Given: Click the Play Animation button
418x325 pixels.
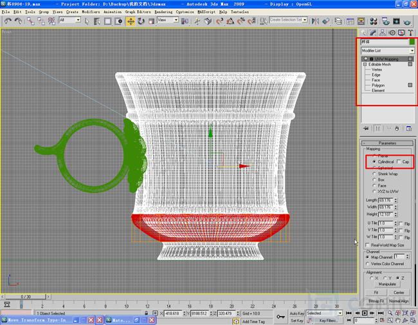Looking at the screenshot, I should tap(365, 313).
